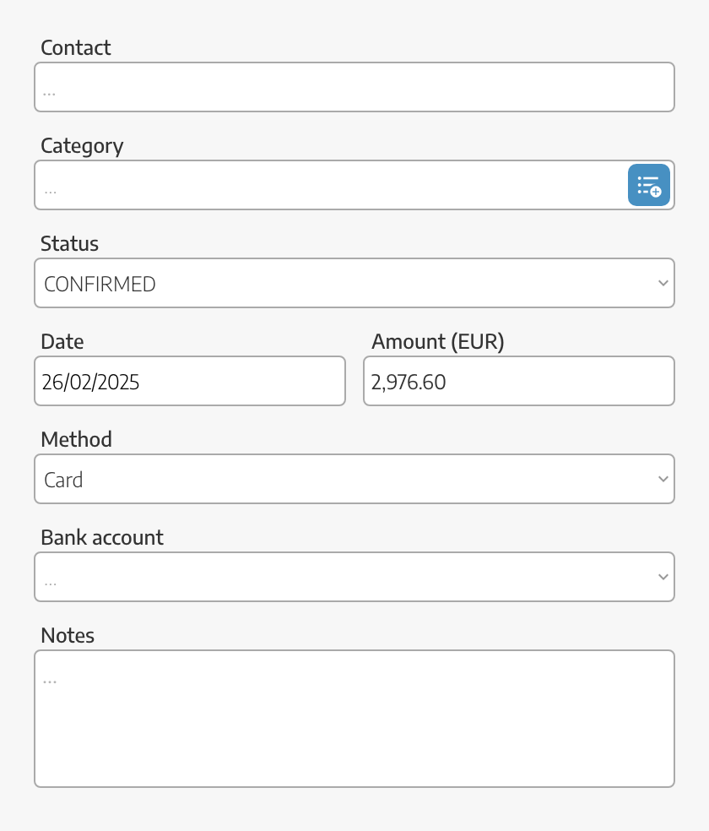Open the Status dropdown showing CONFIRMED
The image size is (709, 831).
pos(354,283)
